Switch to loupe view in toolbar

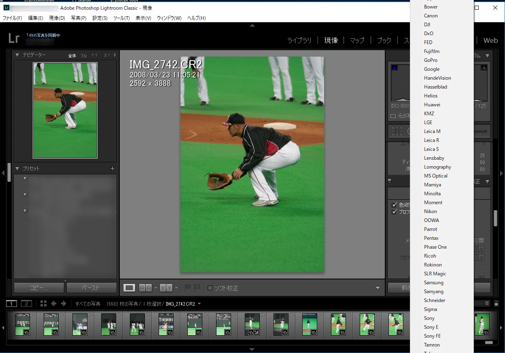pyautogui.click(x=129, y=288)
